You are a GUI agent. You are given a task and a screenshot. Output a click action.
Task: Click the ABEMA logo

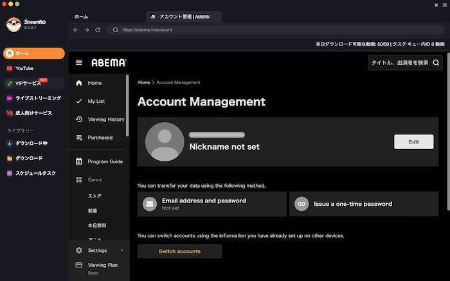pyautogui.click(x=109, y=62)
